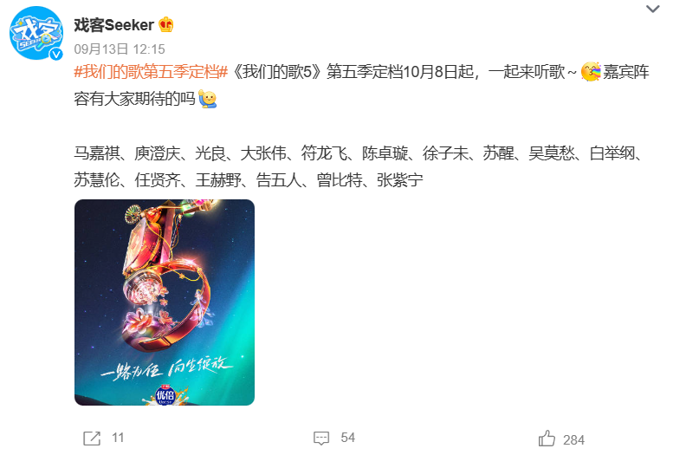Click the repost share icon
The width and height of the screenshot is (673, 455).
point(92,439)
